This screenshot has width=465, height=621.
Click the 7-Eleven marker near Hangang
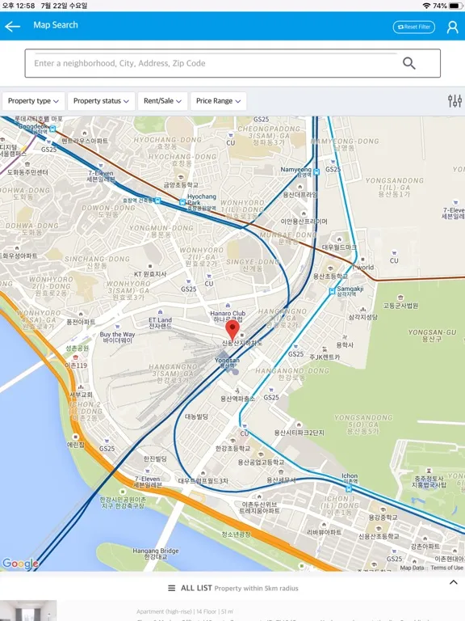click(x=147, y=471)
